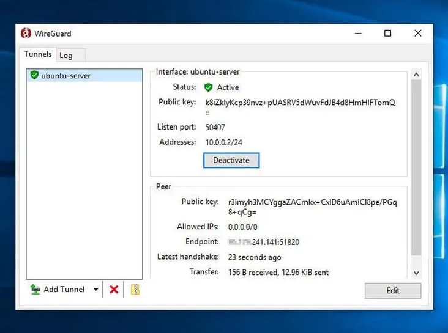The width and height of the screenshot is (448, 333).
Task: Click the Add Tunnel network icon
Action: [35, 290]
